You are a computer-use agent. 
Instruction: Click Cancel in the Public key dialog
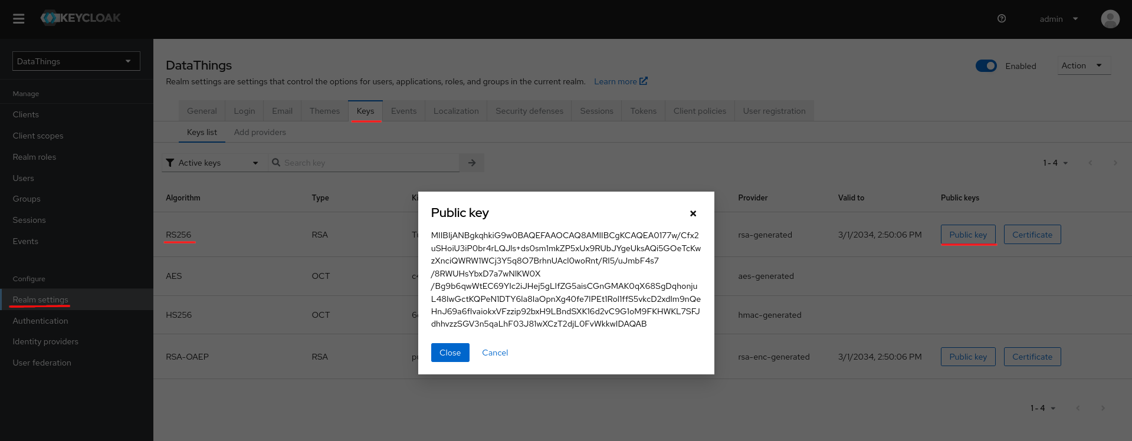tap(495, 353)
